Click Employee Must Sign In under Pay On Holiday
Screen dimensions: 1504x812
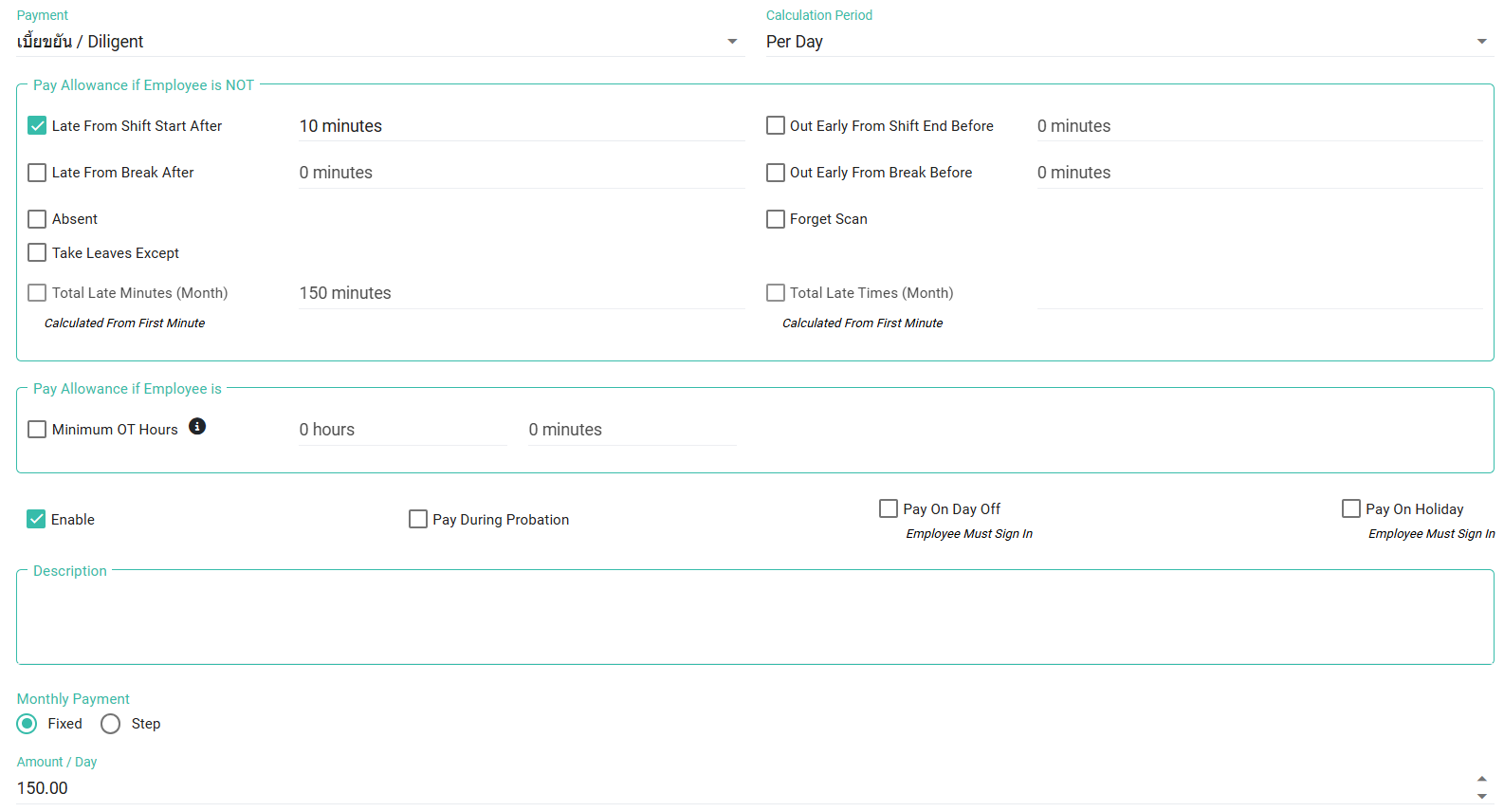[1431, 534]
